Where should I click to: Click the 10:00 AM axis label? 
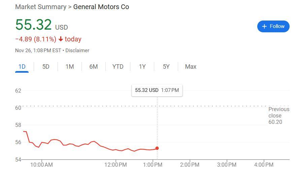[x=41, y=165]
